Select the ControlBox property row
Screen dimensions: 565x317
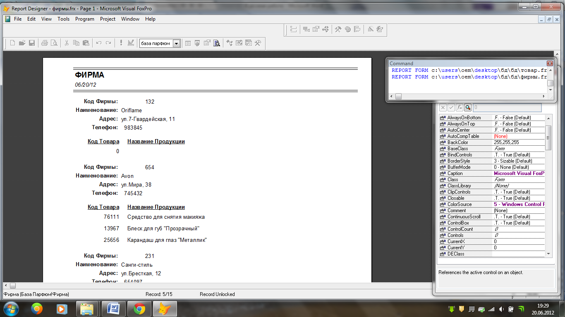[x=492, y=223]
